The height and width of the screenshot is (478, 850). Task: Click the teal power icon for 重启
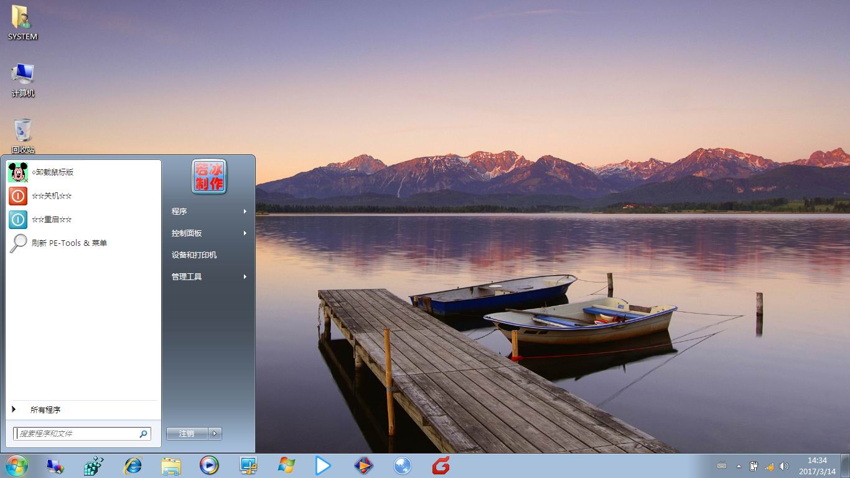tap(18, 220)
